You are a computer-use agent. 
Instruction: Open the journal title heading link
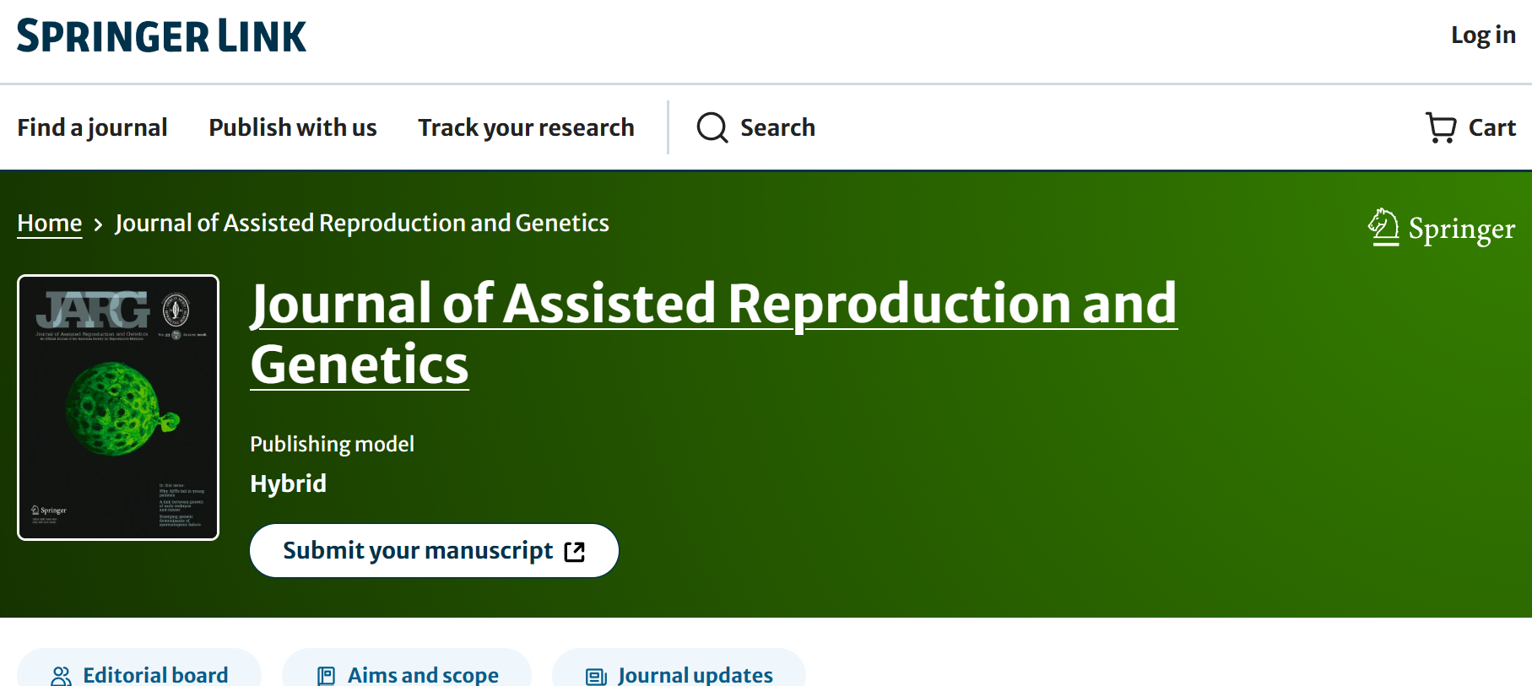[x=713, y=332]
